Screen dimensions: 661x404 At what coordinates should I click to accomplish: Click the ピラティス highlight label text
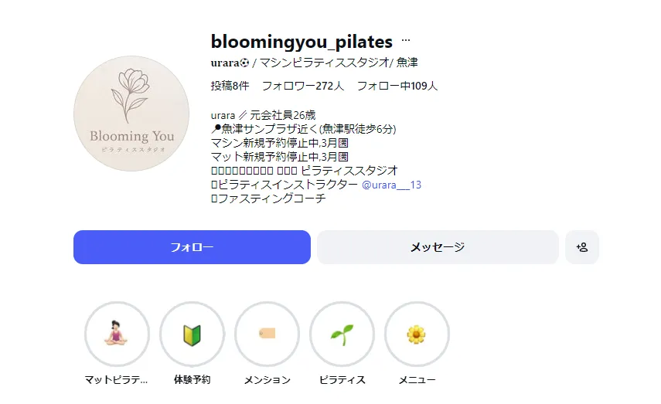(342, 380)
